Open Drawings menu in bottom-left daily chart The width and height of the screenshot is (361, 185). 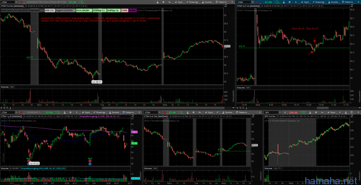(x=99, y=112)
